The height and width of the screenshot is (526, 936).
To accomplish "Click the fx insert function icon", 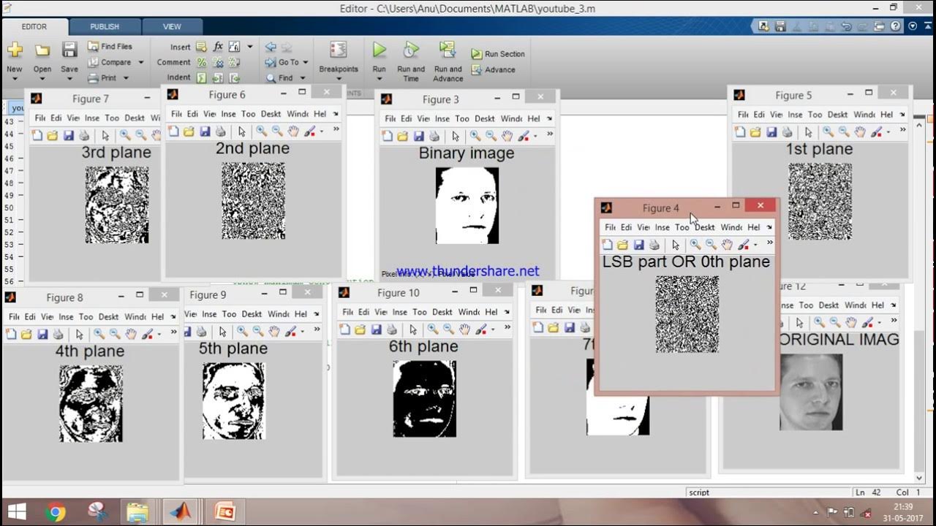I will click(218, 46).
